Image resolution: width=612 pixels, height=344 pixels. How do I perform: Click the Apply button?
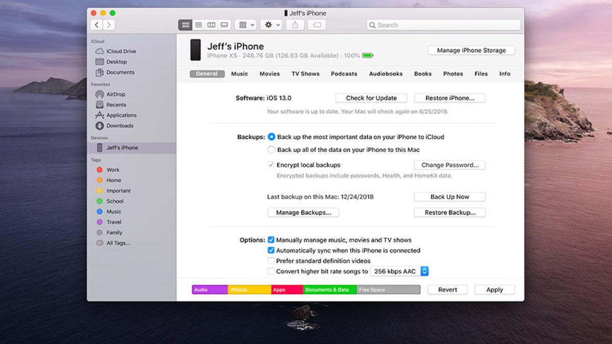(495, 289)
